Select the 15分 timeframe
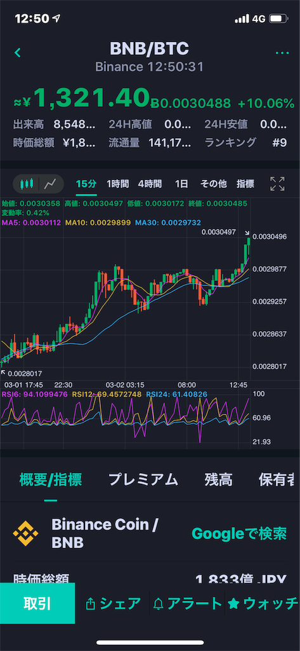 pyautogui.click(x=86, y=184)
